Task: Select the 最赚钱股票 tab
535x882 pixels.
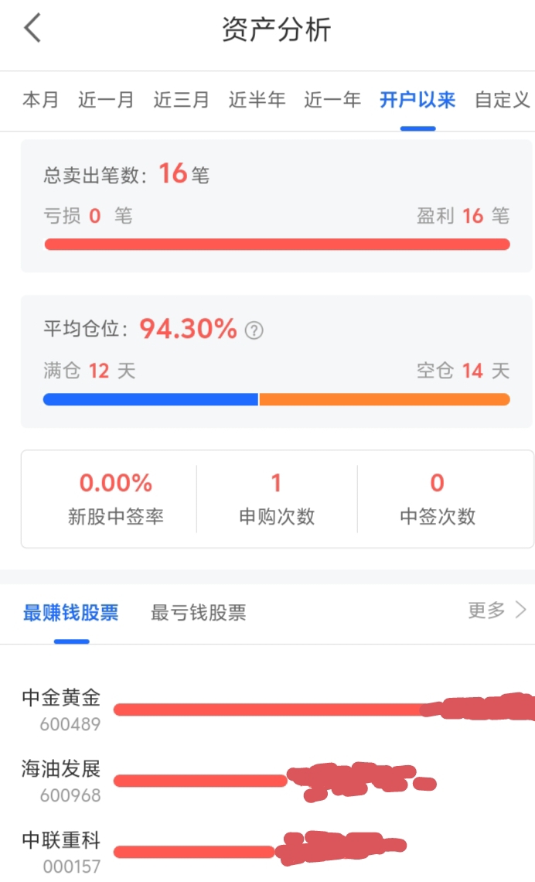Action: click(71, 612)
